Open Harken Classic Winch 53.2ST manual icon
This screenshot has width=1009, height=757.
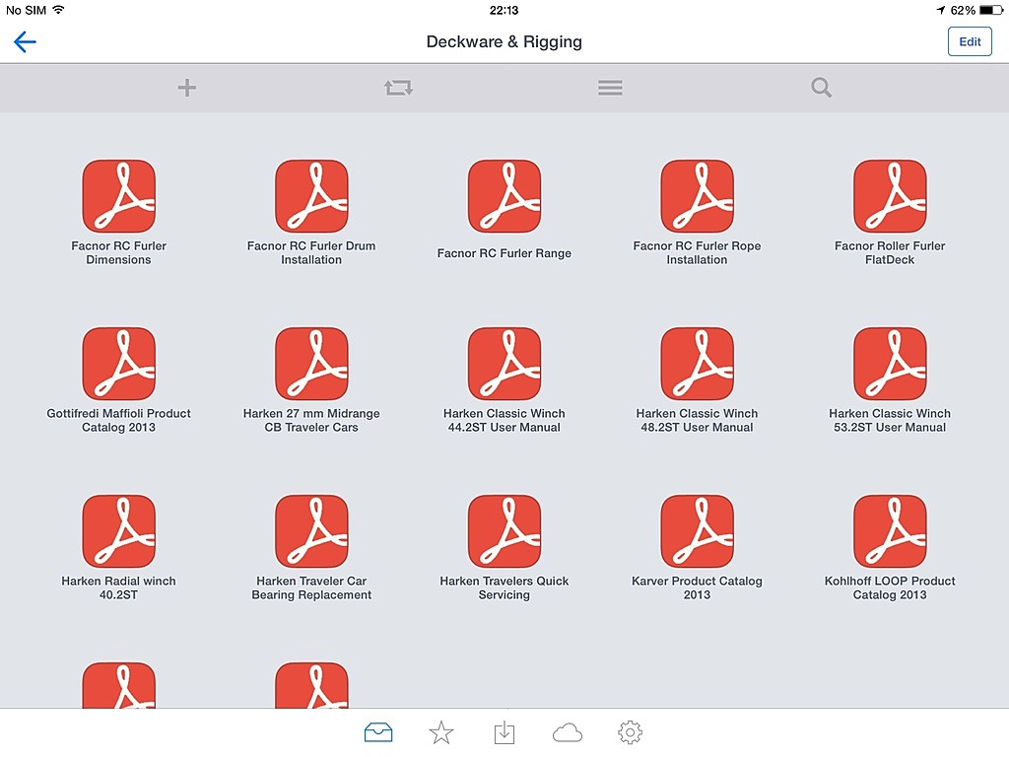coord(890,364)
